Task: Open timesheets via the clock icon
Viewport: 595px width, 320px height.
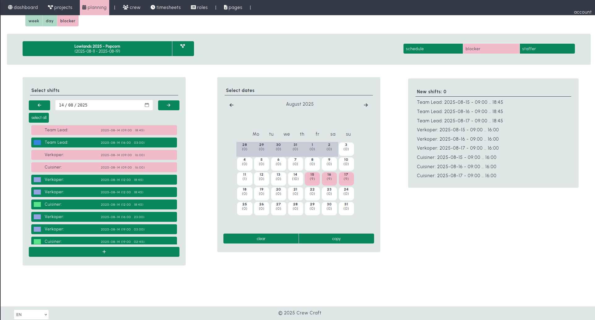Action: pyautogui.click(x=153, y=7)
